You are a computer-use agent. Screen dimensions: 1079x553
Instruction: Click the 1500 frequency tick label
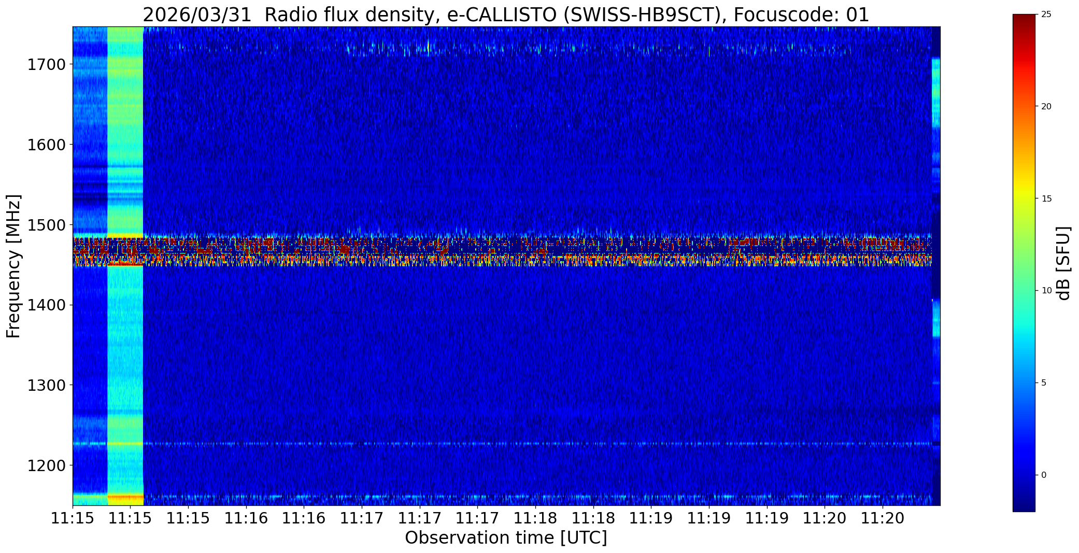(x=47, y=225)
